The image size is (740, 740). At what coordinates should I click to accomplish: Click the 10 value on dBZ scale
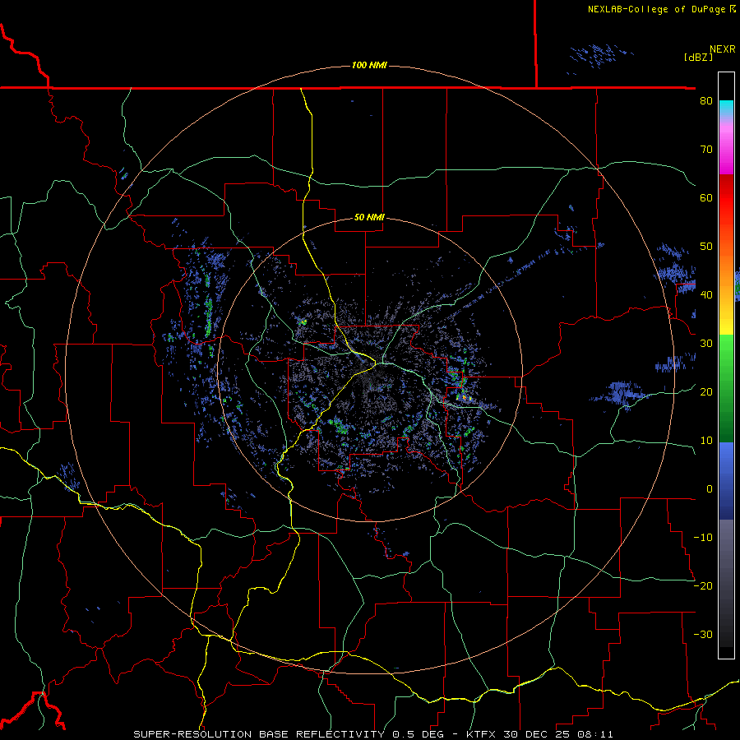[x=706, y=441]
